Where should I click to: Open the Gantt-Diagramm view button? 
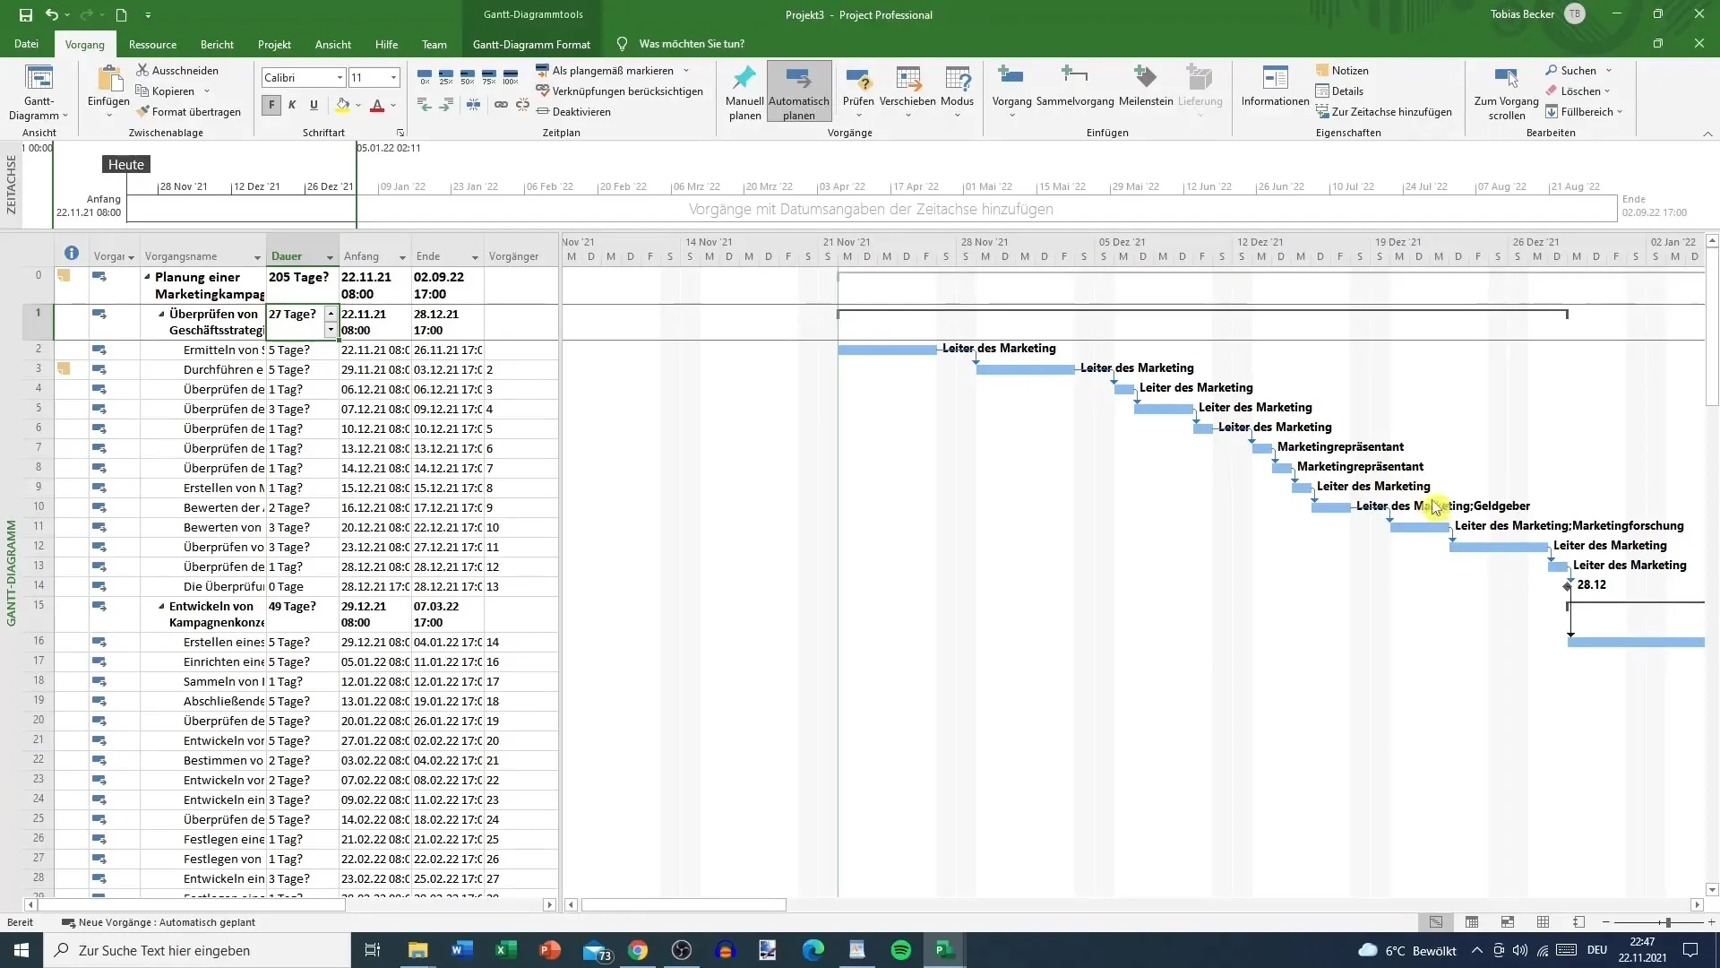(39, 92)
